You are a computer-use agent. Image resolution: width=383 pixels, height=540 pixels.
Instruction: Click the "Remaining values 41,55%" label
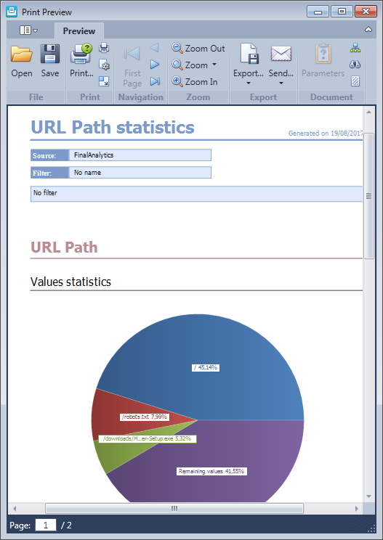click(211, 471)
